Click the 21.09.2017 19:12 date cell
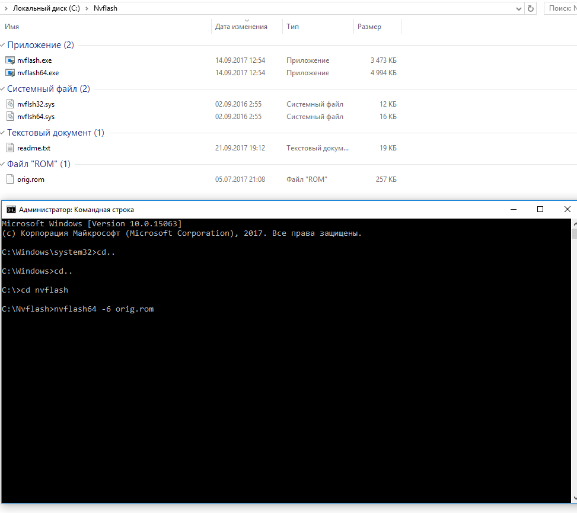This screenshot has height=513, width=577. tap(240, 148)
